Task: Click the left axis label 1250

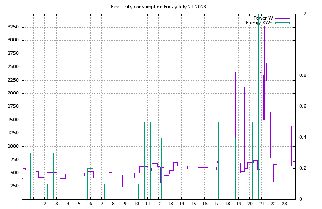Action: (13, 133)
